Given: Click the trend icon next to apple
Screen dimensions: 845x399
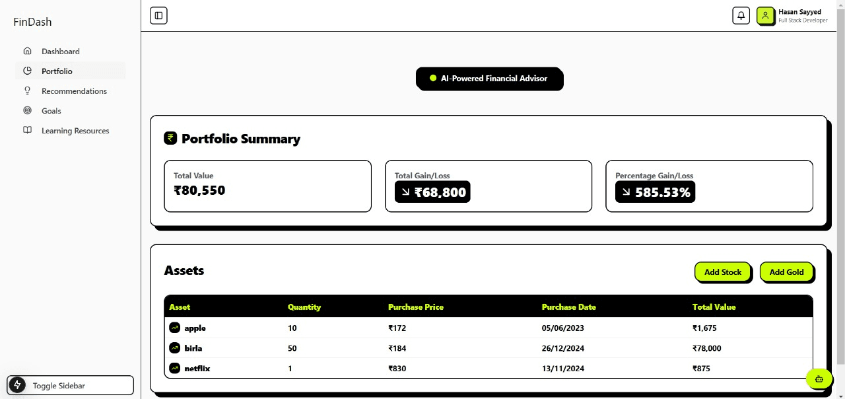Looking at the screenshot, I should click(x=174, y=328).
